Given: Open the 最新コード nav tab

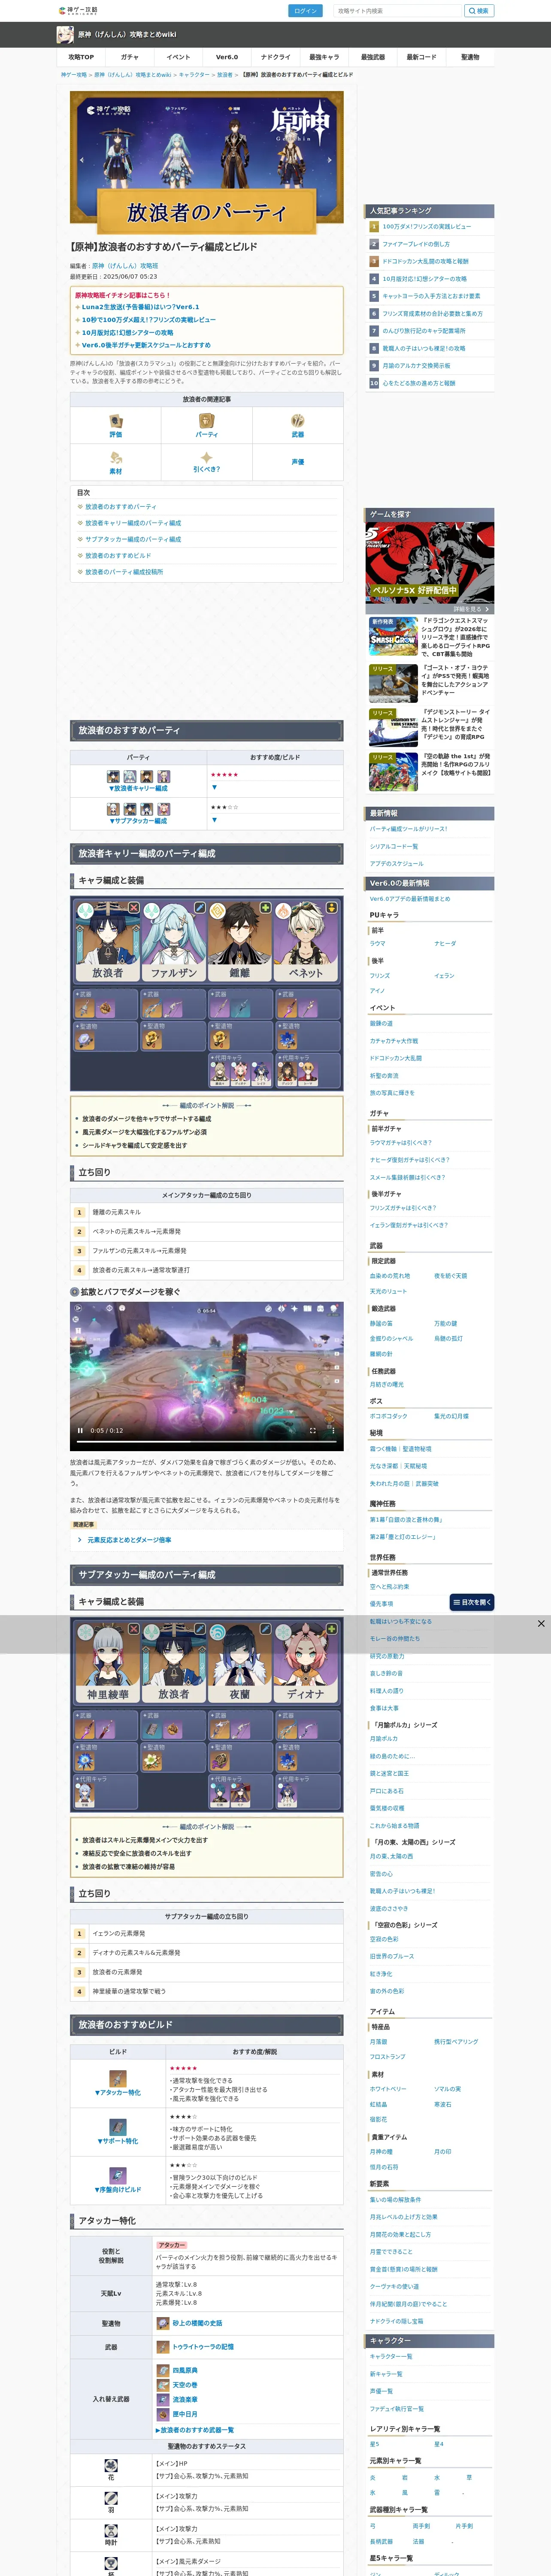Looking at the screenshot, I should [421, 57].
